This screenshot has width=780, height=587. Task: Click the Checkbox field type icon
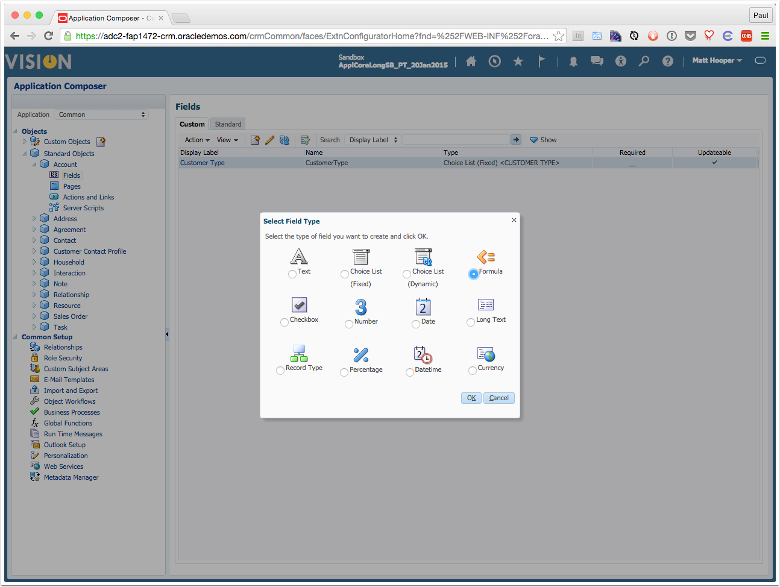pos(299,305)
